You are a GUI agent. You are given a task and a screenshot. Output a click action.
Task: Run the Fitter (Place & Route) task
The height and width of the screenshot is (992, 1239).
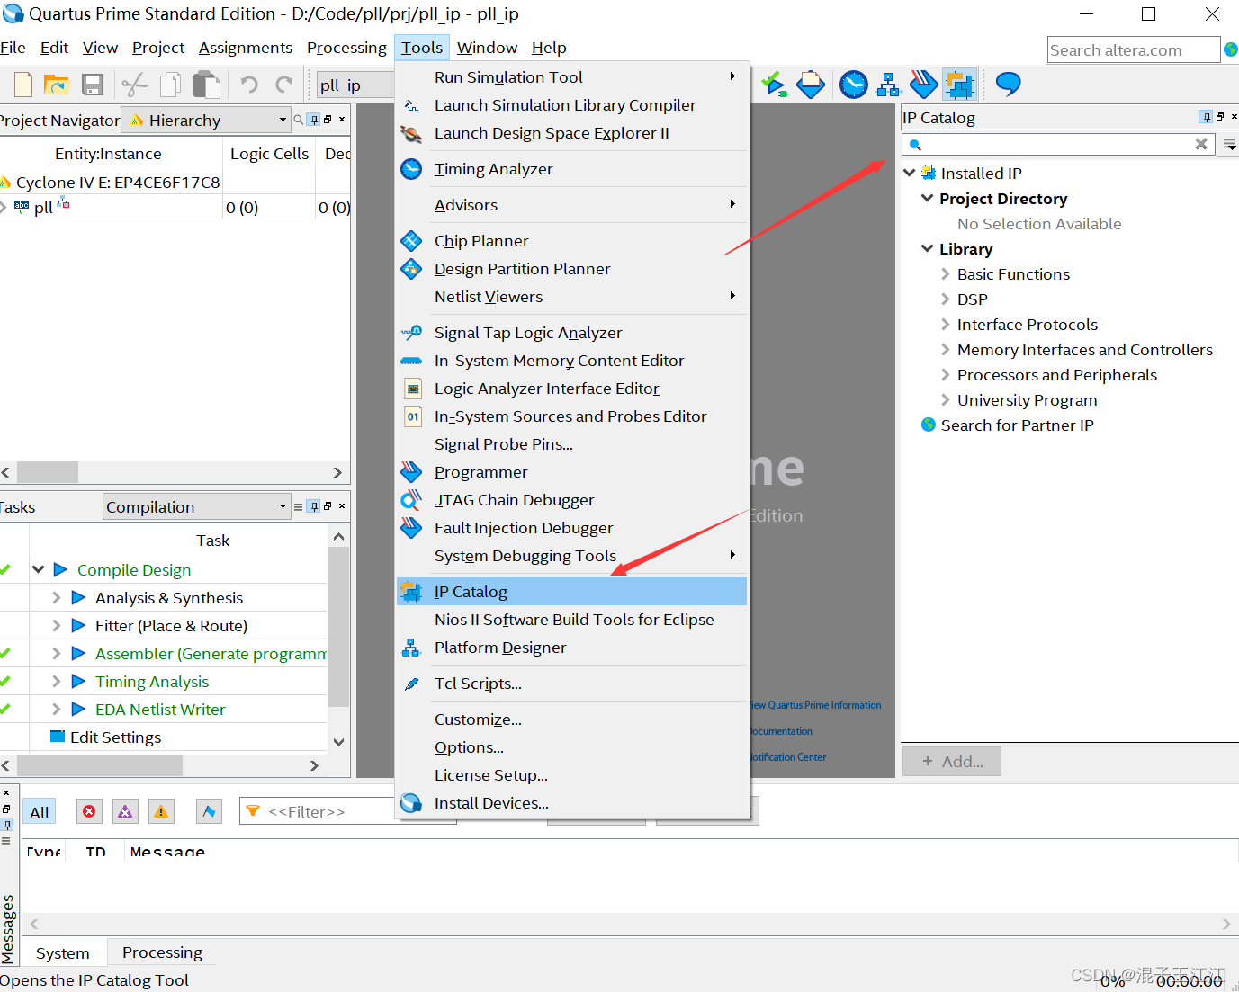(x=78, y=626)
